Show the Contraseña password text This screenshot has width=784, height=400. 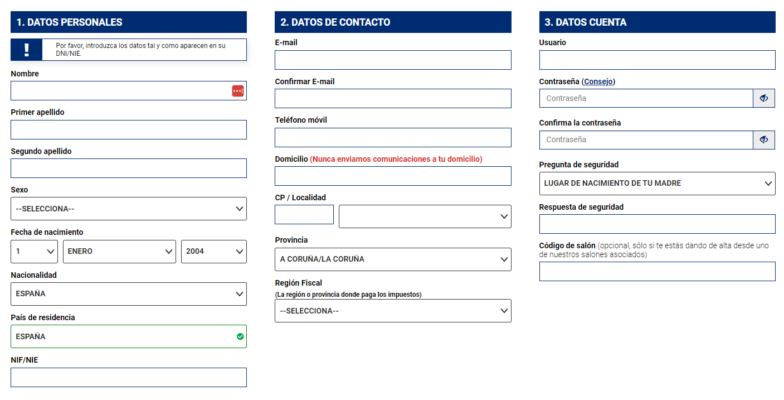click(764, 98)
